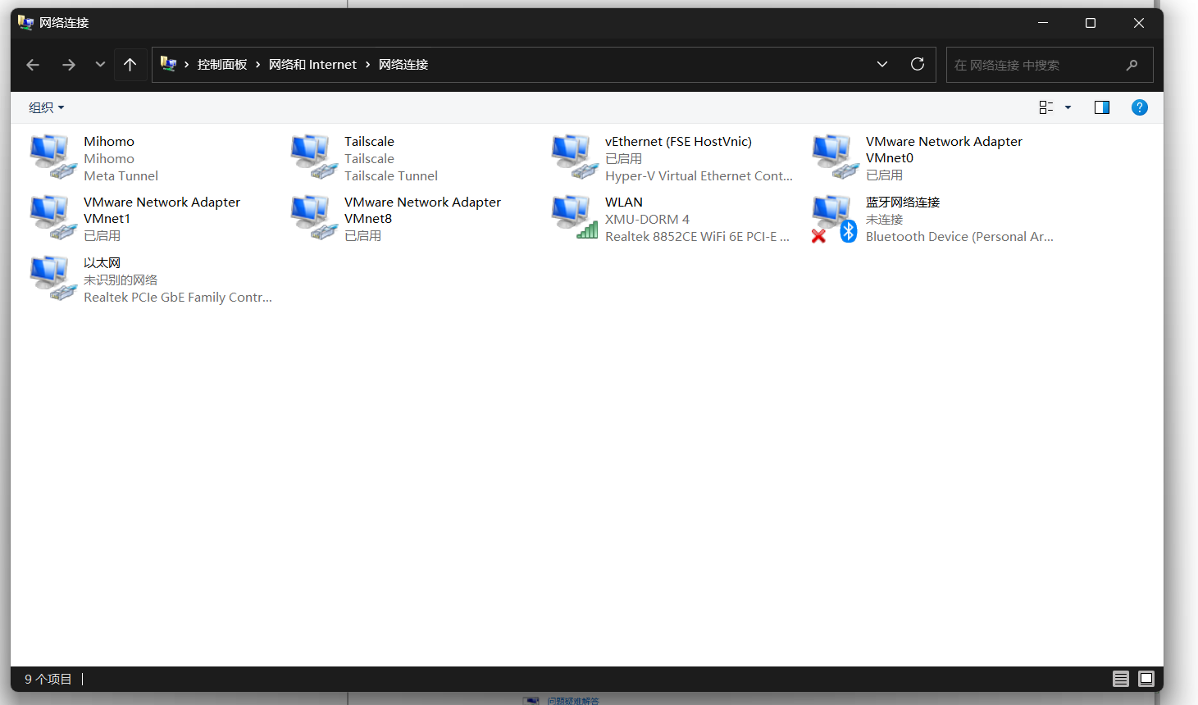This screenshot has height=705, width=1198.
Task: Navigate to 网络和 Internet breadcrumb
Action: (312, 65)
